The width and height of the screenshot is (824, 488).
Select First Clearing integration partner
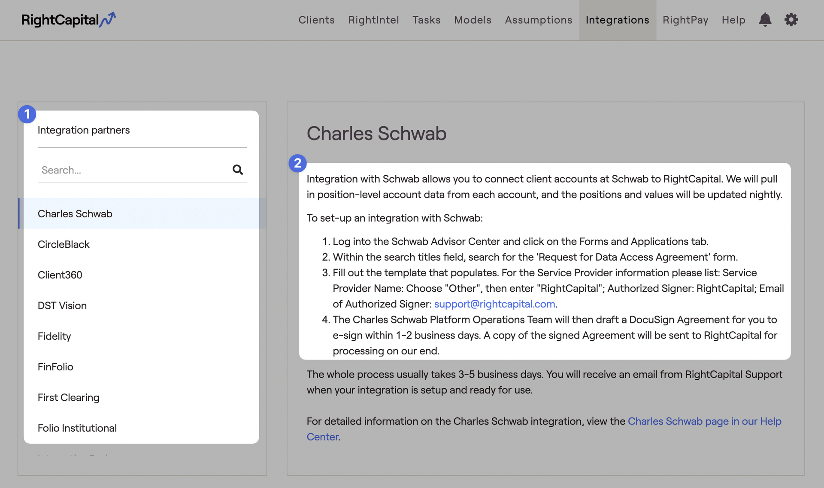pyautogui.click(x=142, y=397)
